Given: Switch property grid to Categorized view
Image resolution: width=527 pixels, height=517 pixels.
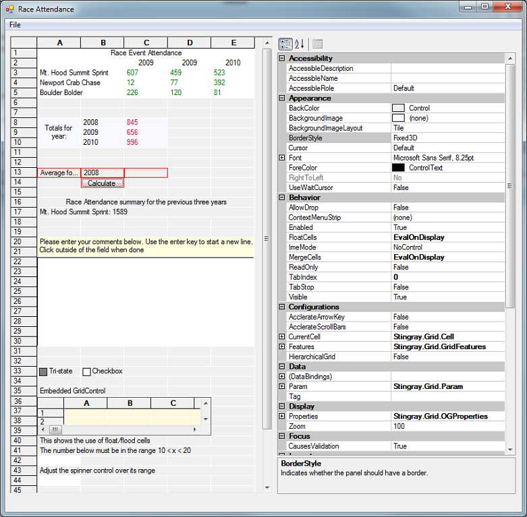Looking at the screenshot, I should [285, 44].
